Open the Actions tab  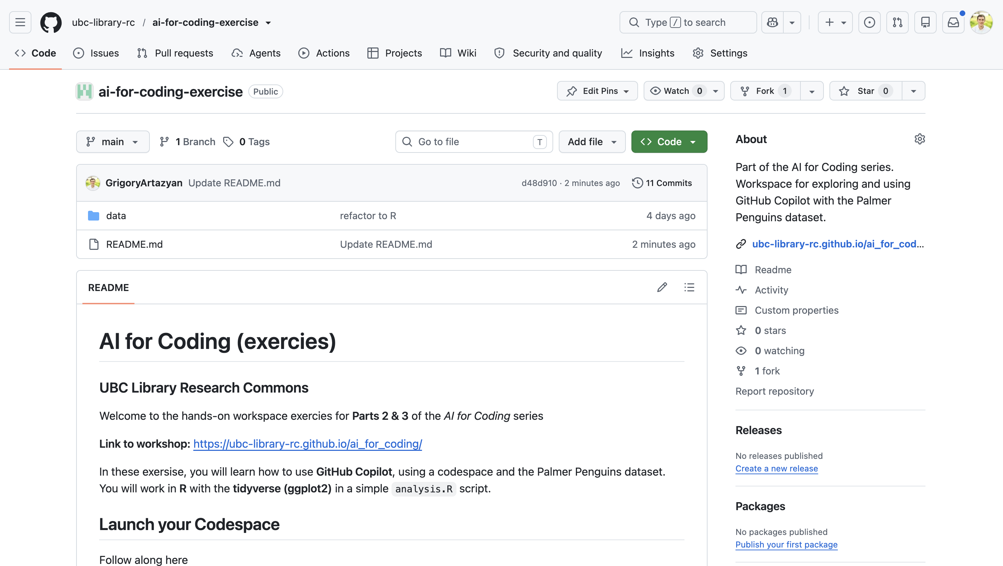(x=324, y=53)
